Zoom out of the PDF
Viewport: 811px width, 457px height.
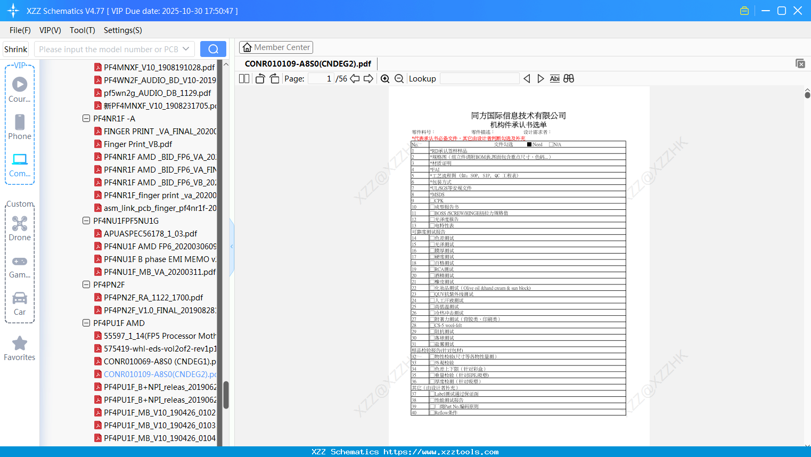point(399,78)
